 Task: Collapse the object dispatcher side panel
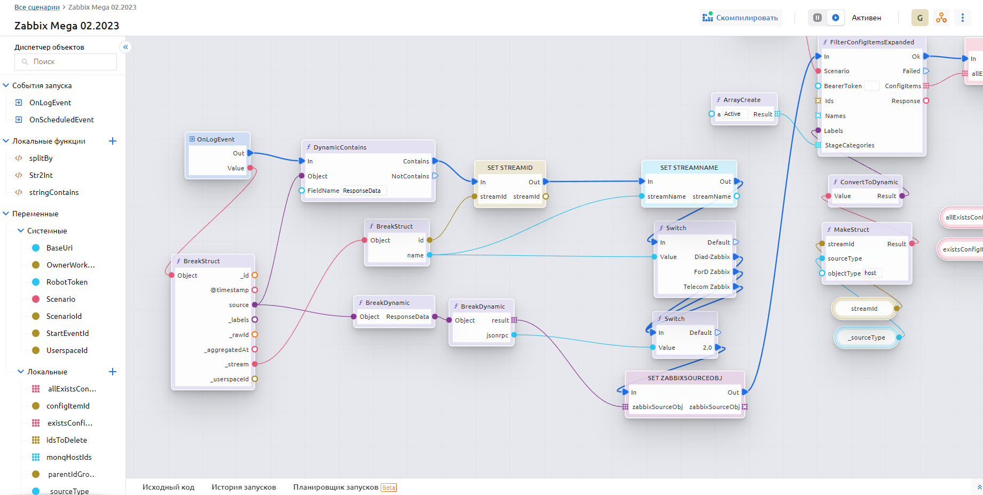point(125,47)
